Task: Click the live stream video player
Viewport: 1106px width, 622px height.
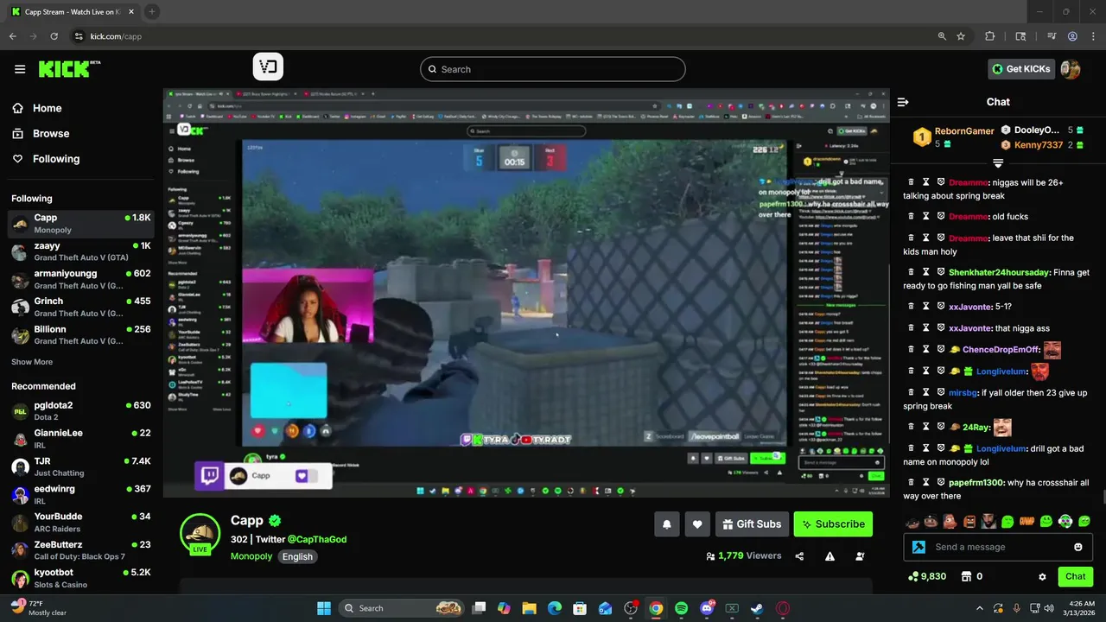Action: (526, 292)
